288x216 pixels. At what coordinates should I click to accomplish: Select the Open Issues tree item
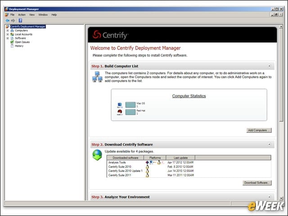[22, 42]
